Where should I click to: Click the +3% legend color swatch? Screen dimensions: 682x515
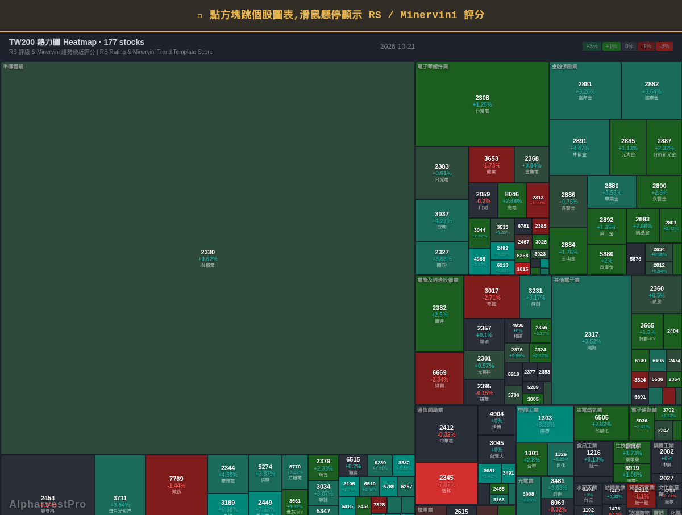pos(592,46)
